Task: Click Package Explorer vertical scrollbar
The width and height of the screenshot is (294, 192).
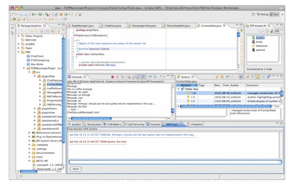Action: (x=63, y=90)
